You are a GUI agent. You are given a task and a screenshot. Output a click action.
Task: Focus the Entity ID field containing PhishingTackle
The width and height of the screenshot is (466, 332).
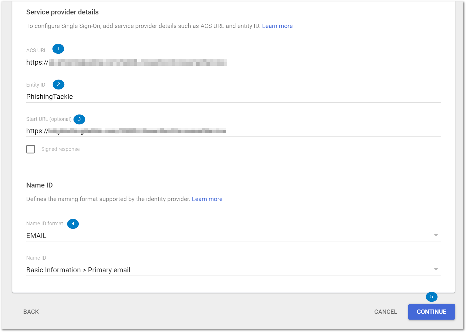(233, 97)
